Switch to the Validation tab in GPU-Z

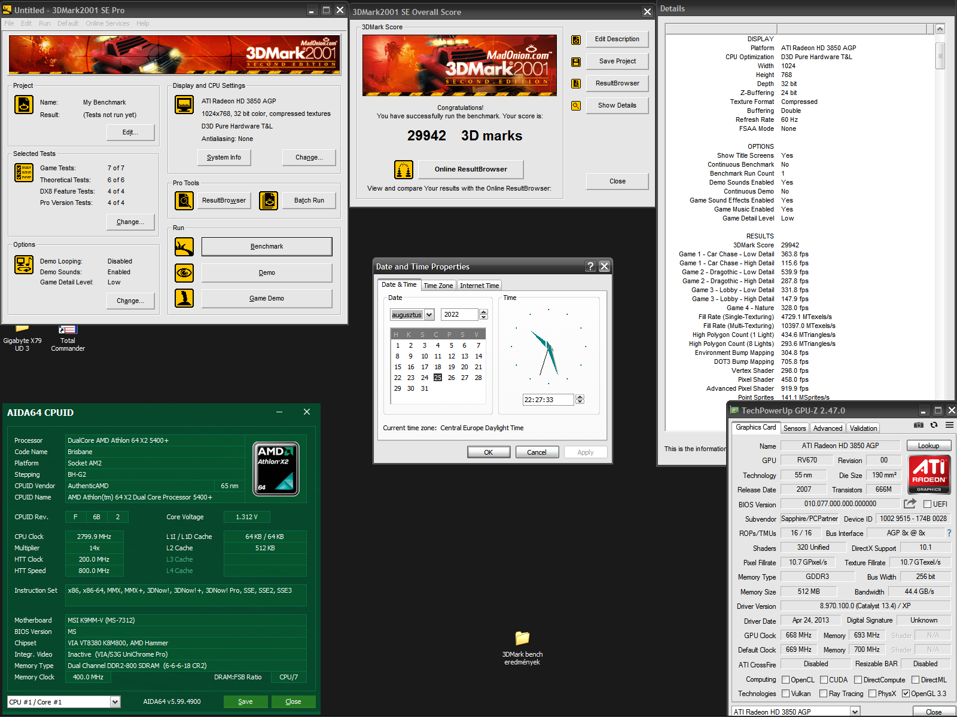[x=863, y=428]
